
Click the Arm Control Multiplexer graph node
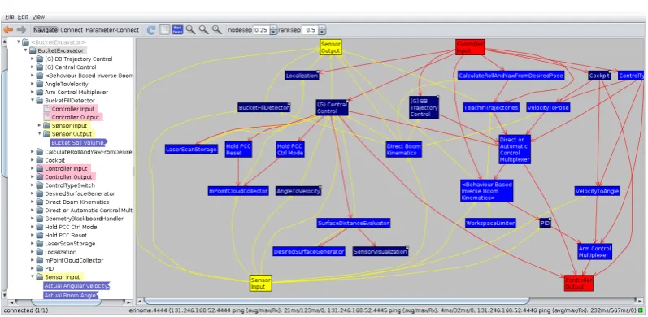click(594, 251)
